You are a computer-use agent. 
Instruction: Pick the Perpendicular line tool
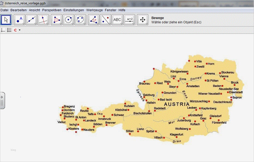(43, 20)
